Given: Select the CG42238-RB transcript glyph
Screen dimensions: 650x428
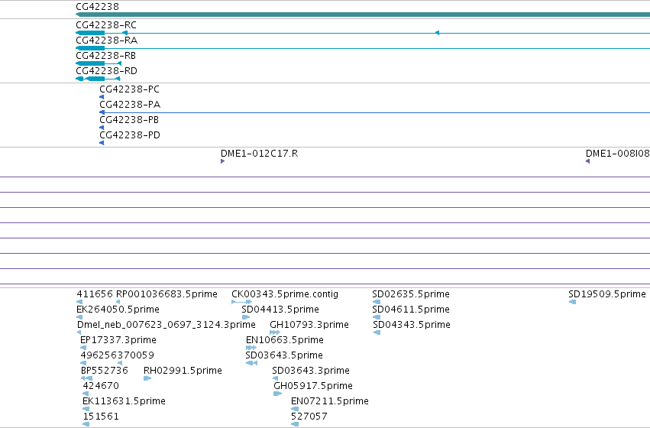Looking at the screenshot, I should 99,63.
